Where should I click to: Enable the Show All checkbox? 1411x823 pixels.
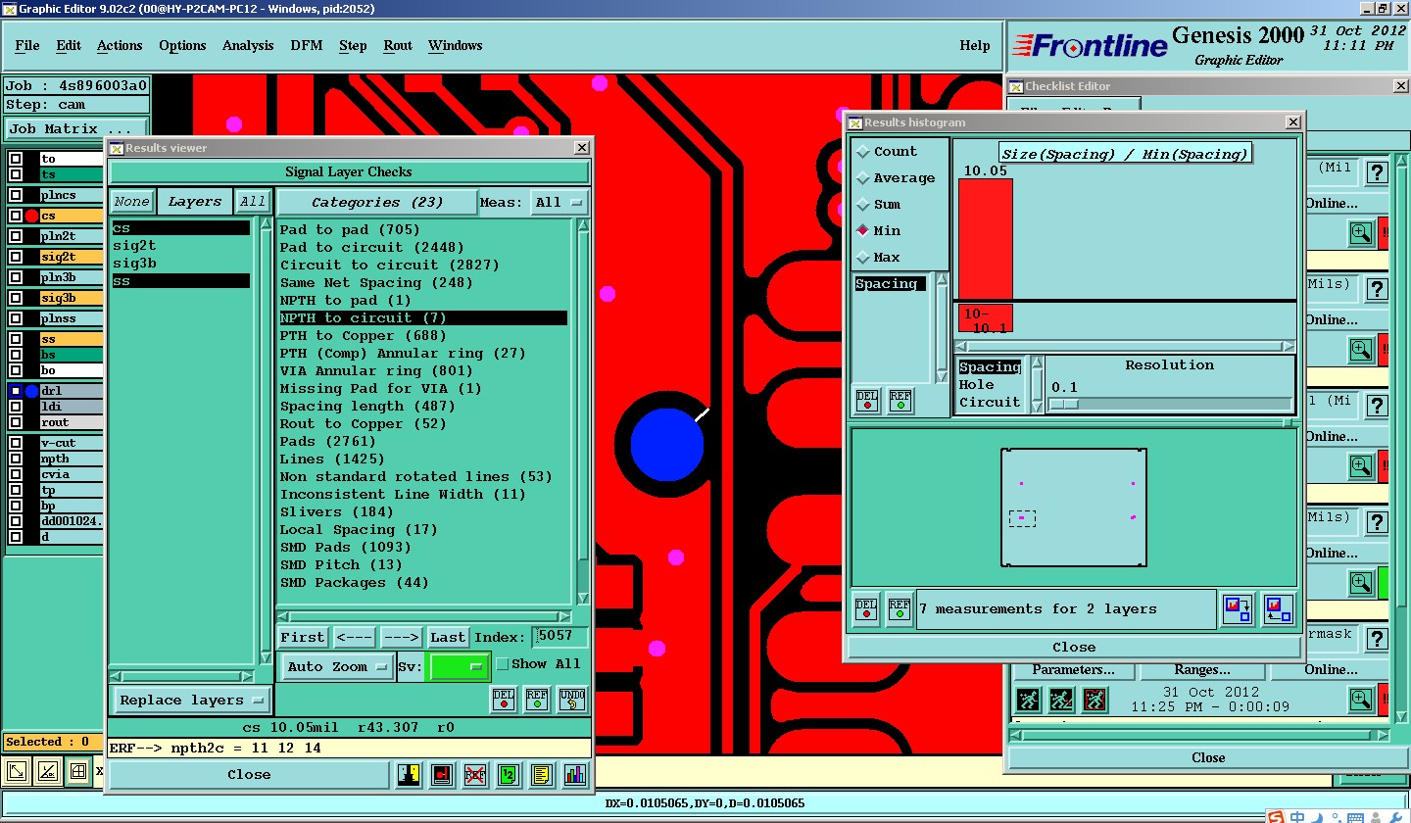pyautogui.click(x=503, y=664)
